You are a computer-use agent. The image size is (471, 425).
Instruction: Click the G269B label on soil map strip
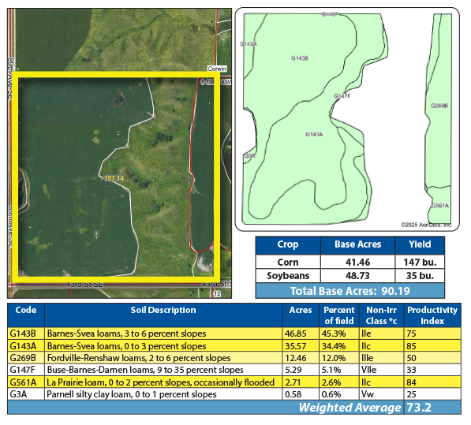click(439, 106)
